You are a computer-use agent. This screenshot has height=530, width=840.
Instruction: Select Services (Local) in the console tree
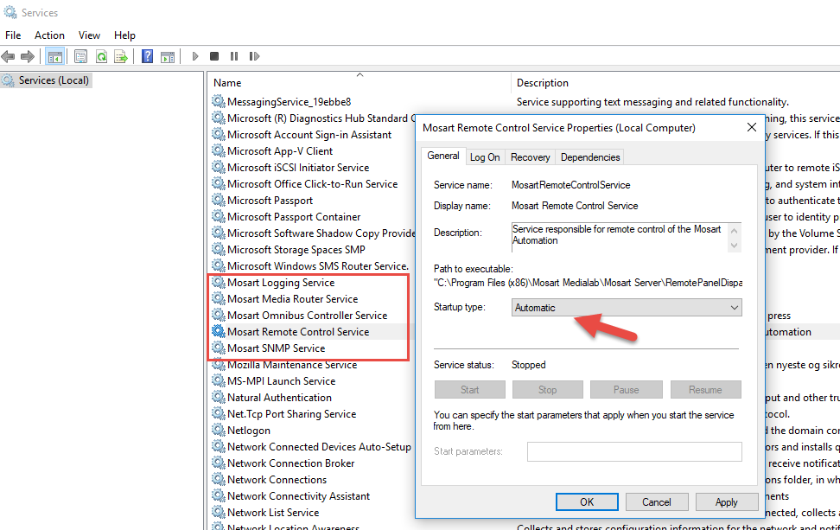coord(54,80)
